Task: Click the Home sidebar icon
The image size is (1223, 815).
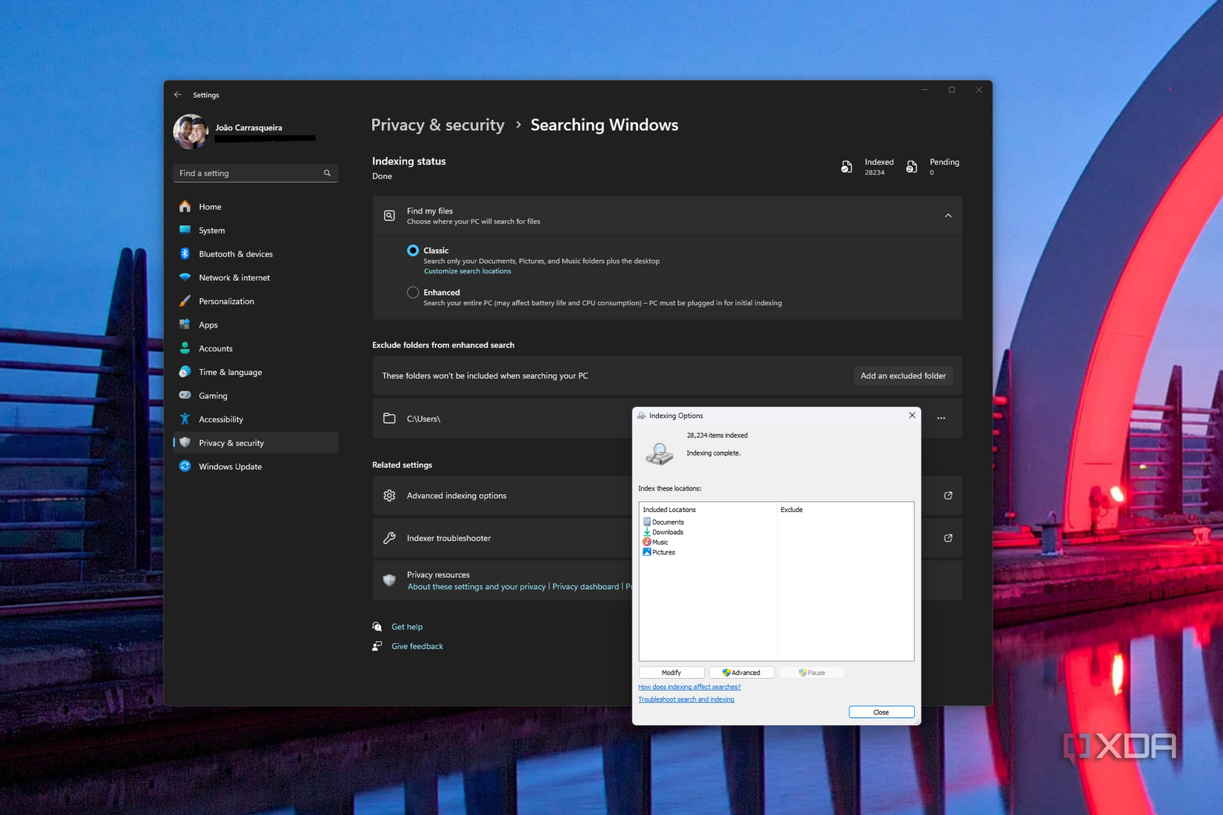Action: pyautogui.click(x=185, y=206)
